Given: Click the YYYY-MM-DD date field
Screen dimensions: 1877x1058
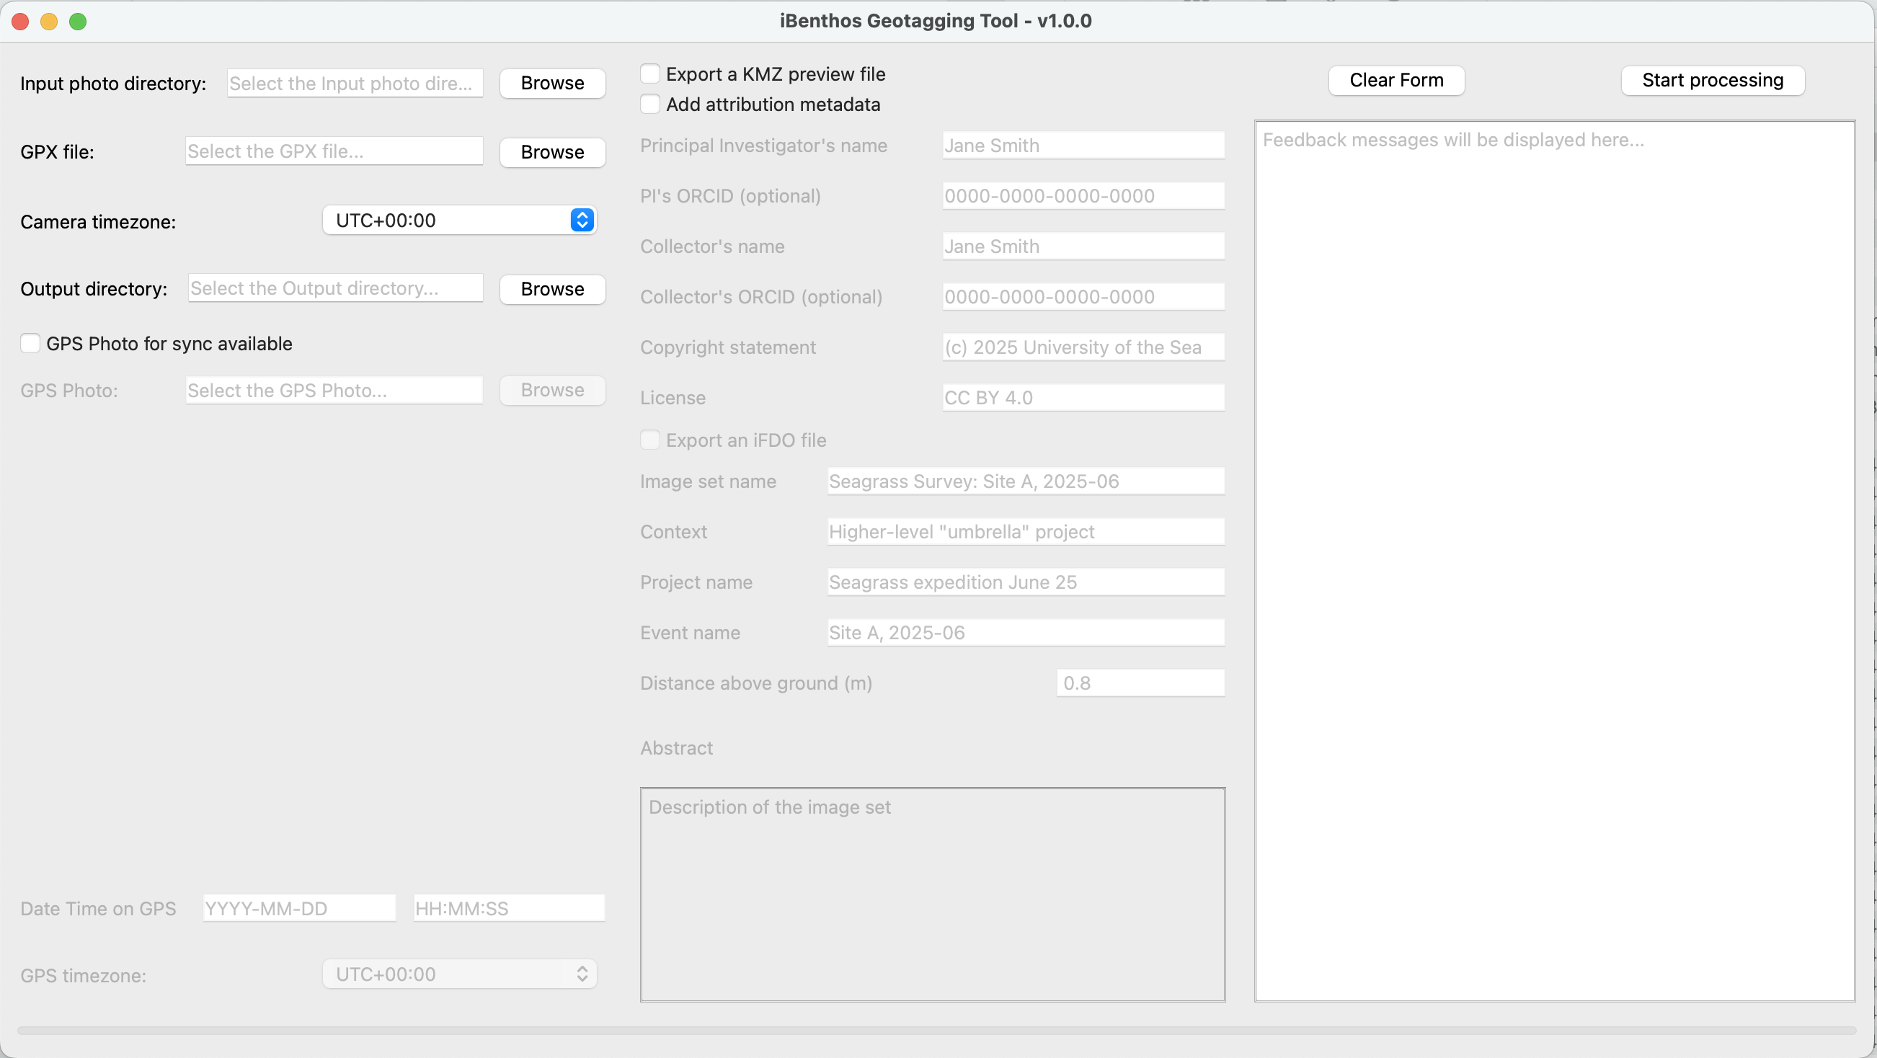Looking at the screenshot, I should click(299, 907).
